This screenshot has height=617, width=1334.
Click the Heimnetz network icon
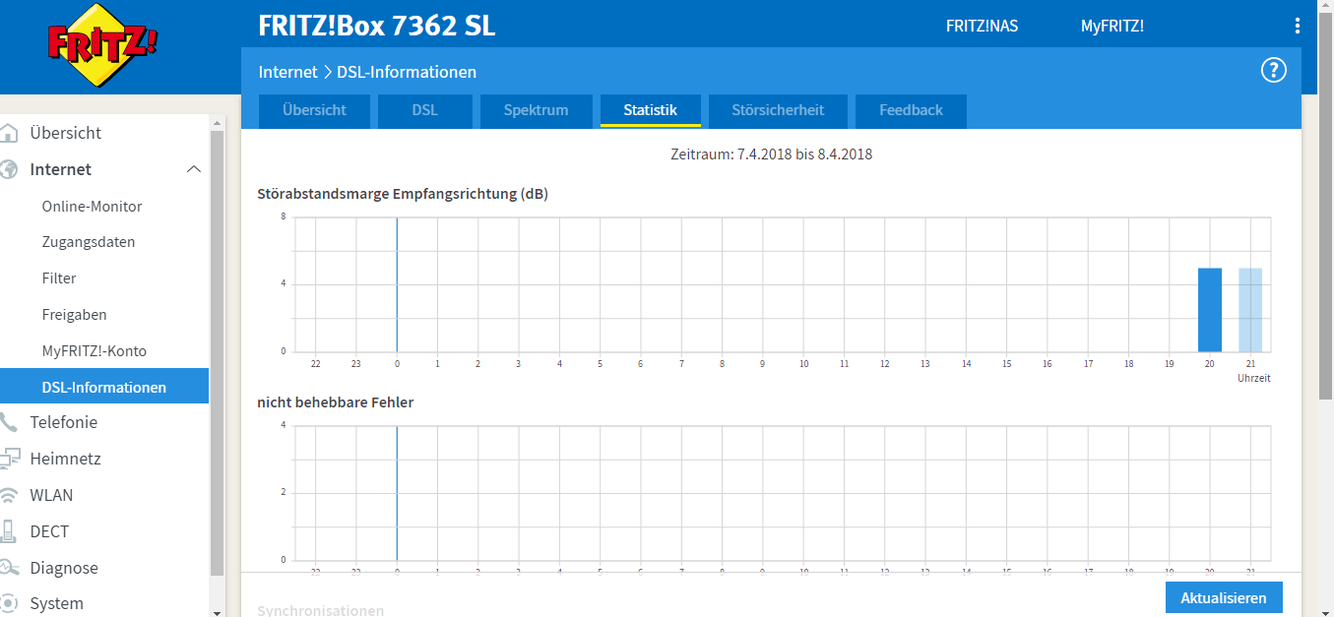point(9,459)
